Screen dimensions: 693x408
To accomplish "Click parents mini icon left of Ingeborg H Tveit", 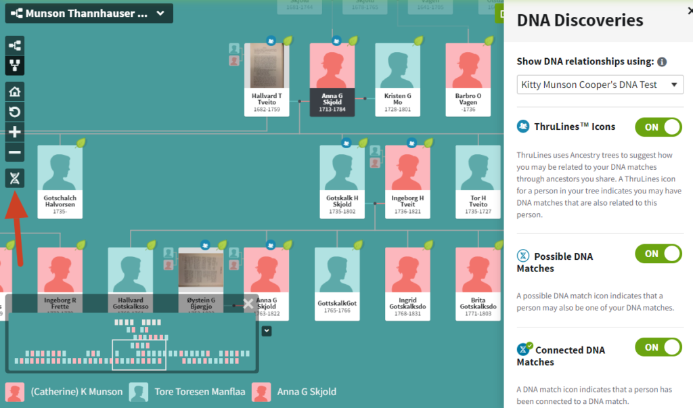I will 375,156.
